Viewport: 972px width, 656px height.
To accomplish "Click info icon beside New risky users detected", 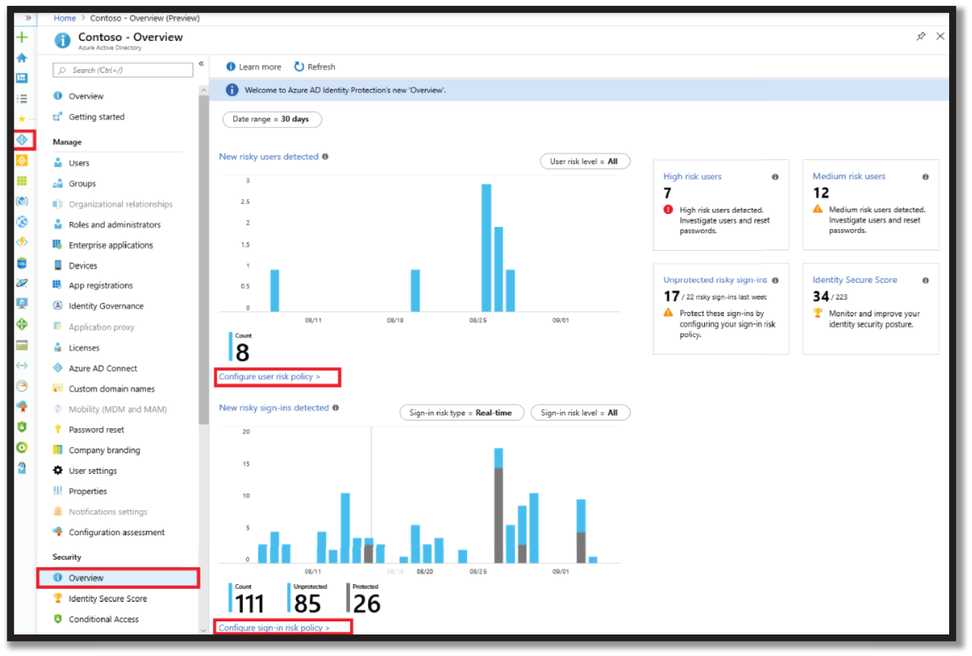I will [x=325, y=157].
